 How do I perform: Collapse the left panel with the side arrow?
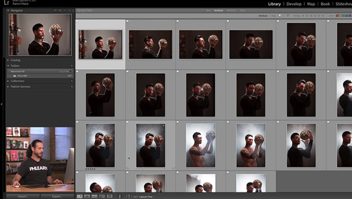[x=1, y=104]
